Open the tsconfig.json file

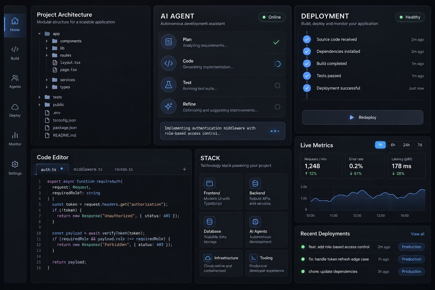click(x=61, y=120)
